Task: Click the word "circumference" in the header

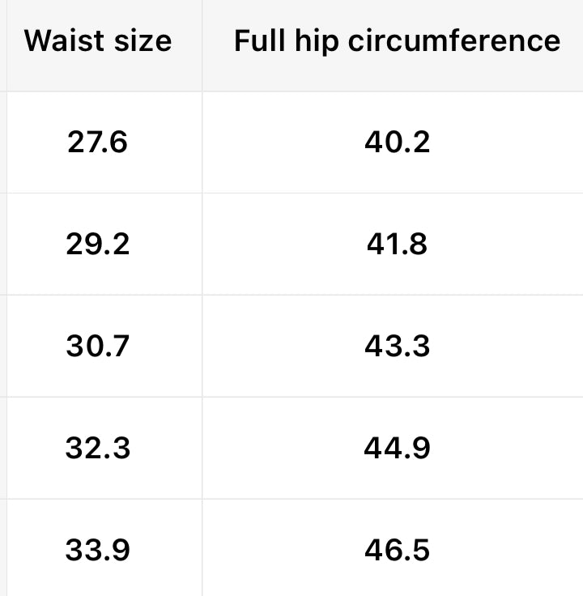Action: (454, 41)
